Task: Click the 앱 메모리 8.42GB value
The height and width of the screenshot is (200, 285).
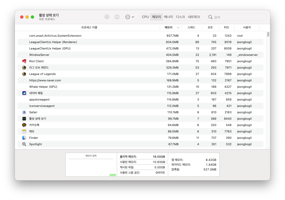Action: (211, 160)
